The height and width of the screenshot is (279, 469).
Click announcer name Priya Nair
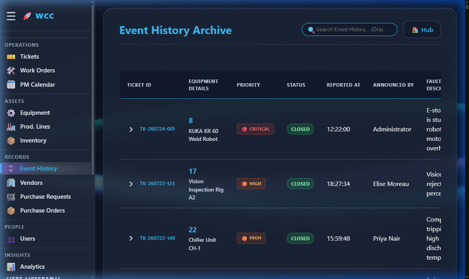387,239
